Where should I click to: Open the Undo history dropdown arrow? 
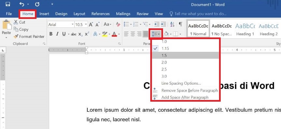click(28, 4)
